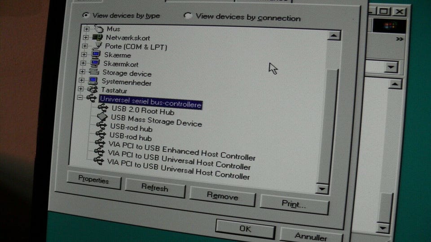Click the Windows flag logo in background window

pyautogui.click(x=390, y=26)
